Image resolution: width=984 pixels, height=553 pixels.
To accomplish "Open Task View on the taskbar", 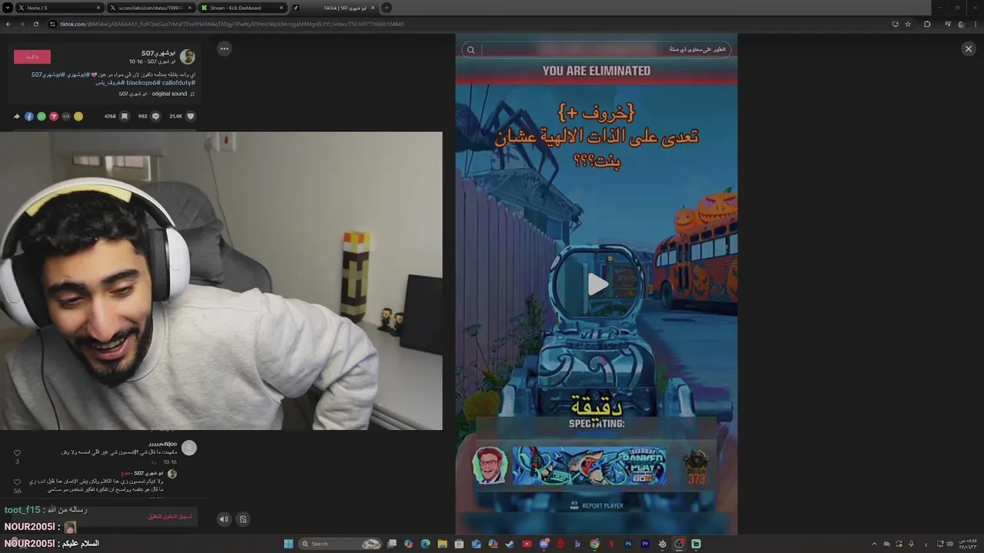I will click(392, 544).
